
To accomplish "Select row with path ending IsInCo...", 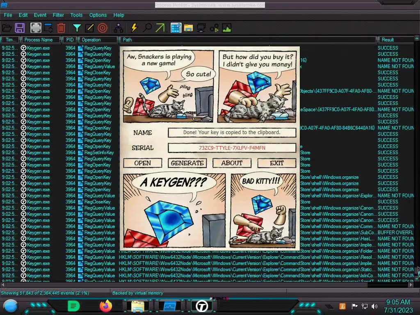I will (207, 276).
